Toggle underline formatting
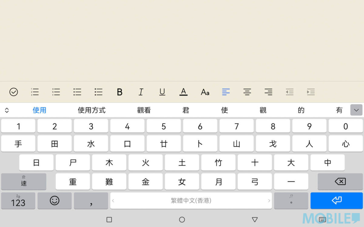 click(x=162, y=92)
